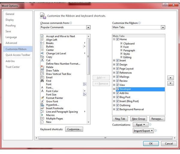This screenshot has width=180, height=154.
Task: Expand the Developer tab node
Action: [x=114, y=89]
